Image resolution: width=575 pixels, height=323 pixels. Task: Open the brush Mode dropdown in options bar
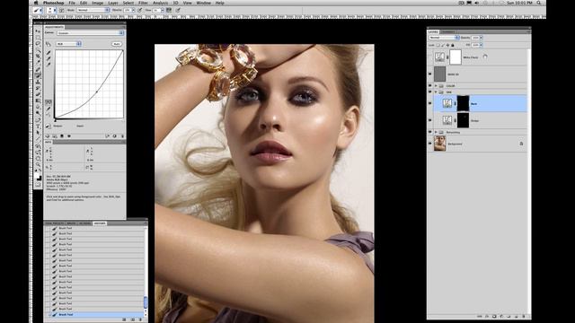(93, 10)
